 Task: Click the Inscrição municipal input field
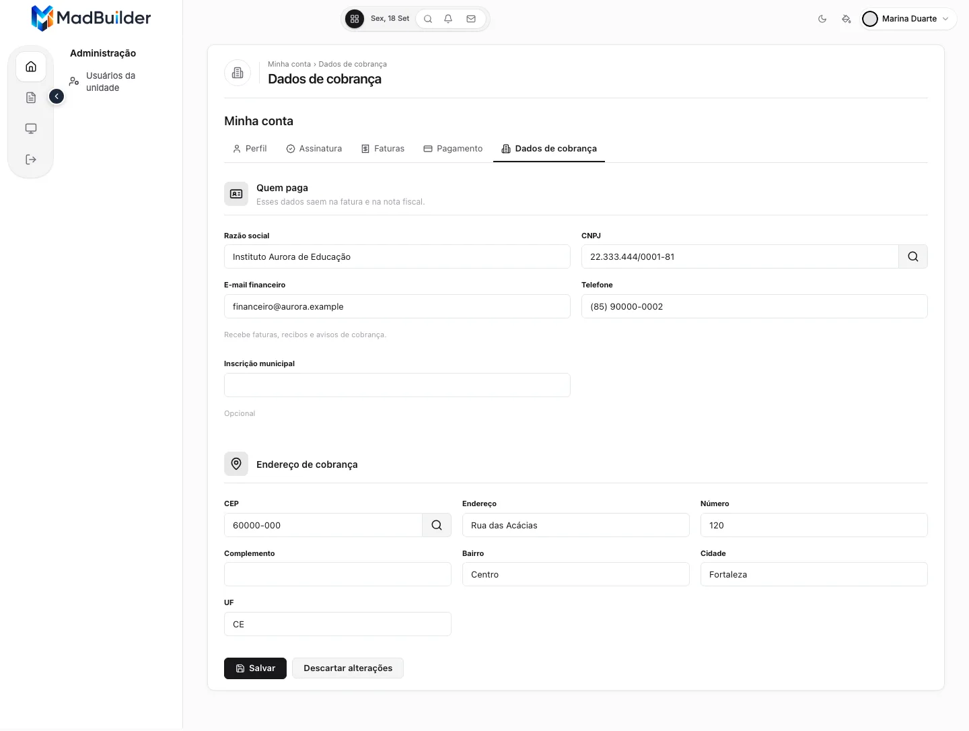pyautogui.click(x=397, y=385)
